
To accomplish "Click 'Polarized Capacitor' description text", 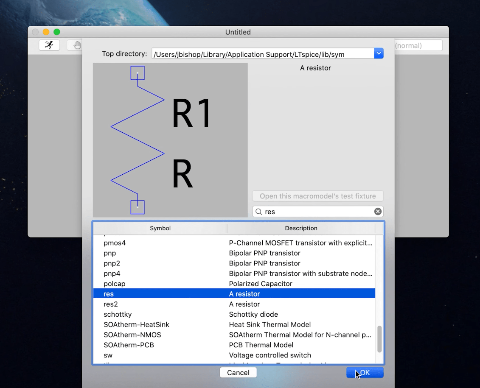I will point(261,284).
